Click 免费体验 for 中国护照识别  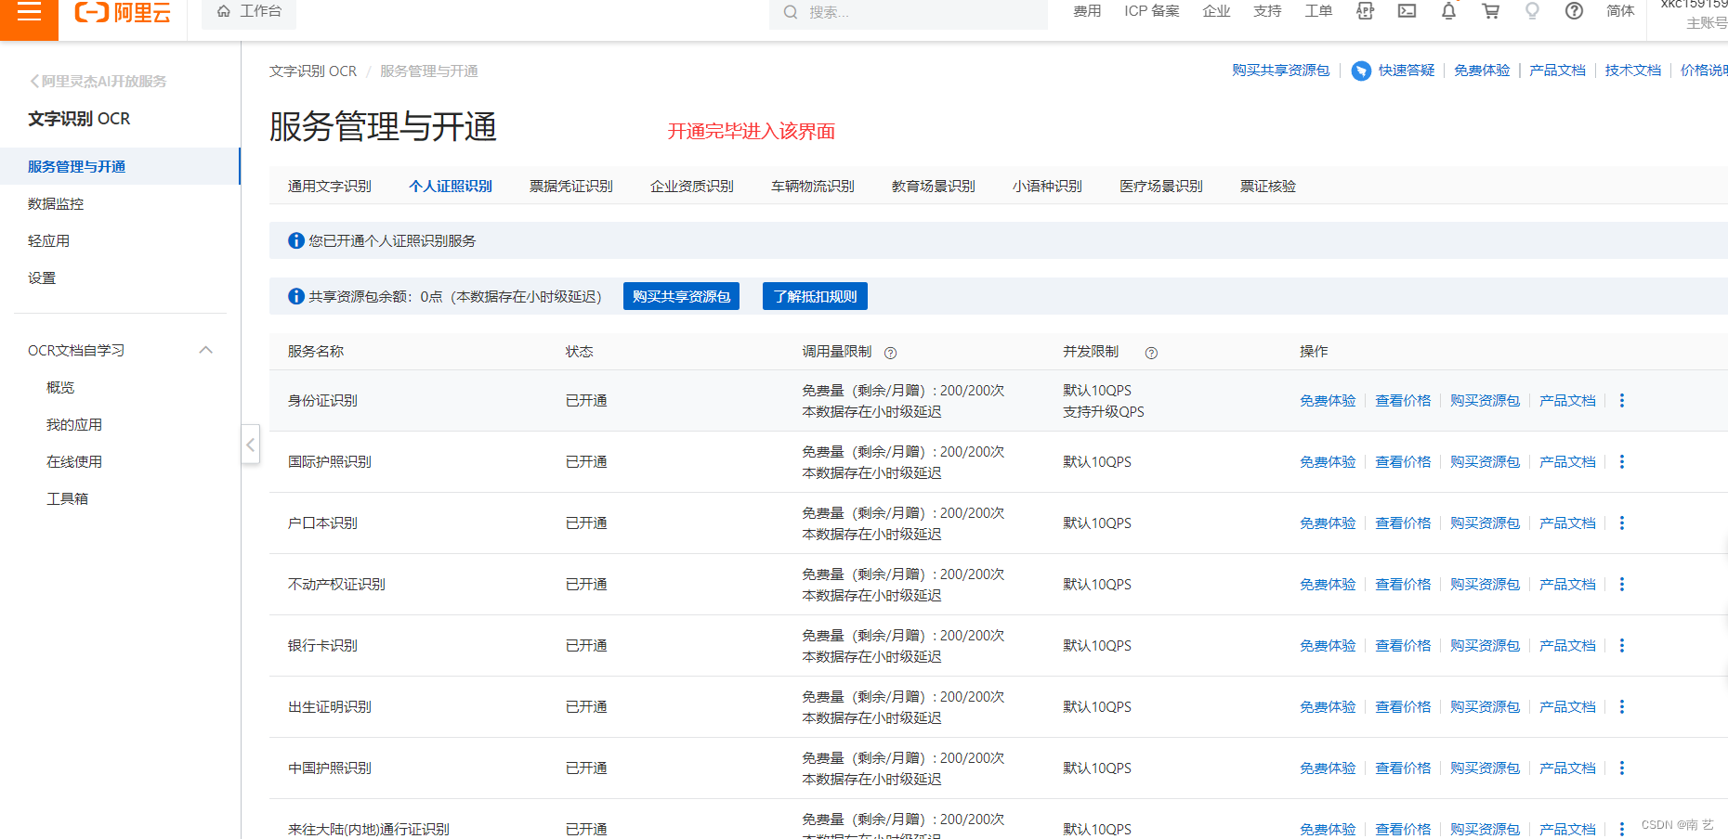click(x=1328, y=768)
